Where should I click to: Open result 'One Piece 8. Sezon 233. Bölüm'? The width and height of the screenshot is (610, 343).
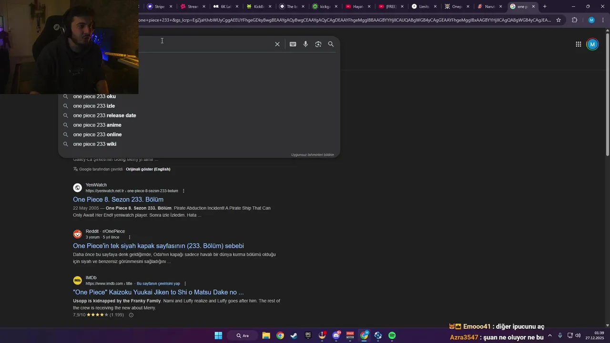(118, 199)
